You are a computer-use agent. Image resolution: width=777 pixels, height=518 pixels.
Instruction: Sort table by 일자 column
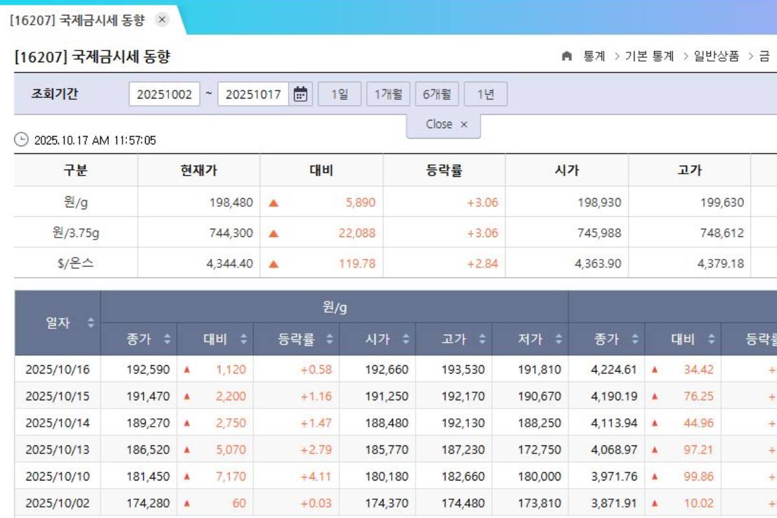(91, 322)
